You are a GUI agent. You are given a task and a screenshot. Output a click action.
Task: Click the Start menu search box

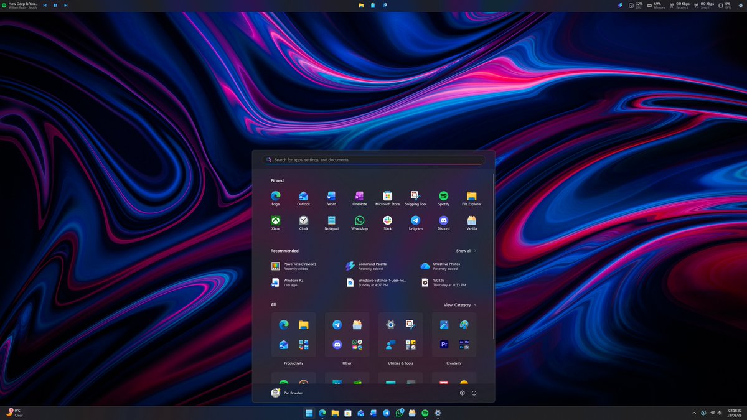tap(374, 160)
